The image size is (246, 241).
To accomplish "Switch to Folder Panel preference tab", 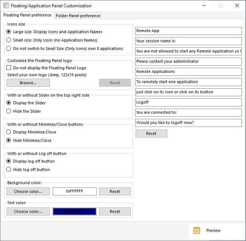I will click(78, 16).
